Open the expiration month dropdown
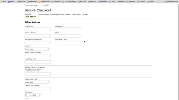This screenshot has width=179, height=100. 28,95
